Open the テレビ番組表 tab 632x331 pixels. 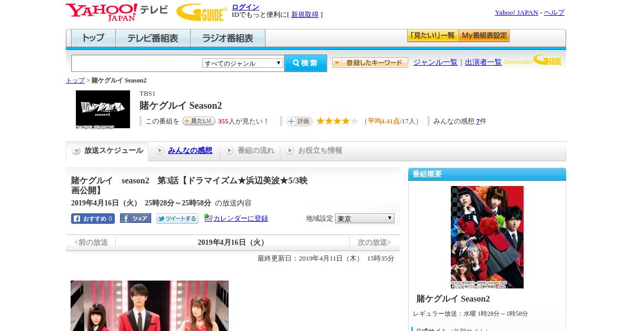153,38
